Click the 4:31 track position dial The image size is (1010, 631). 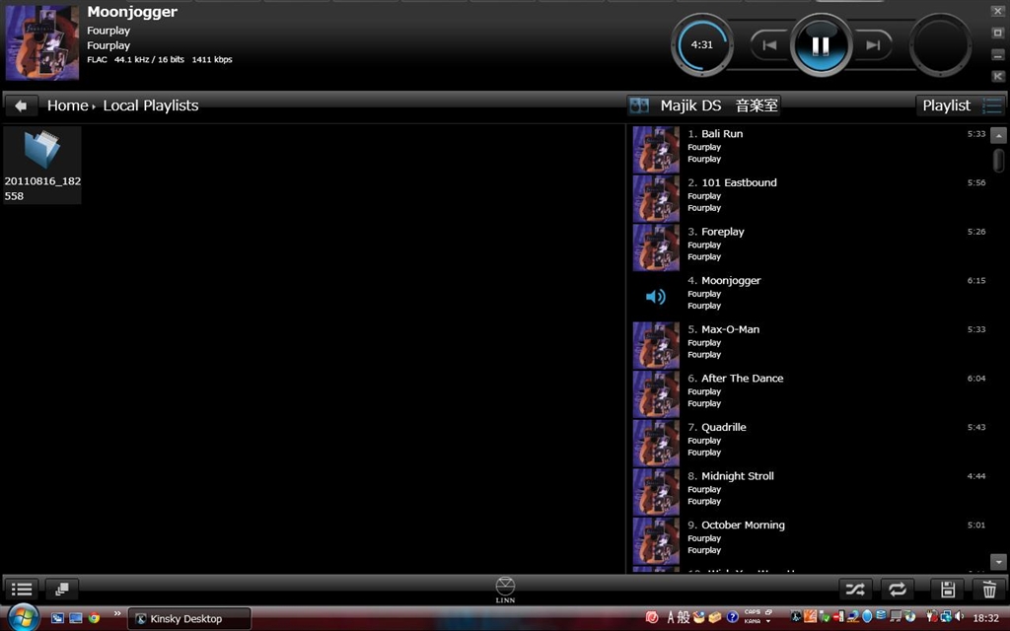[x=702, y=45]
